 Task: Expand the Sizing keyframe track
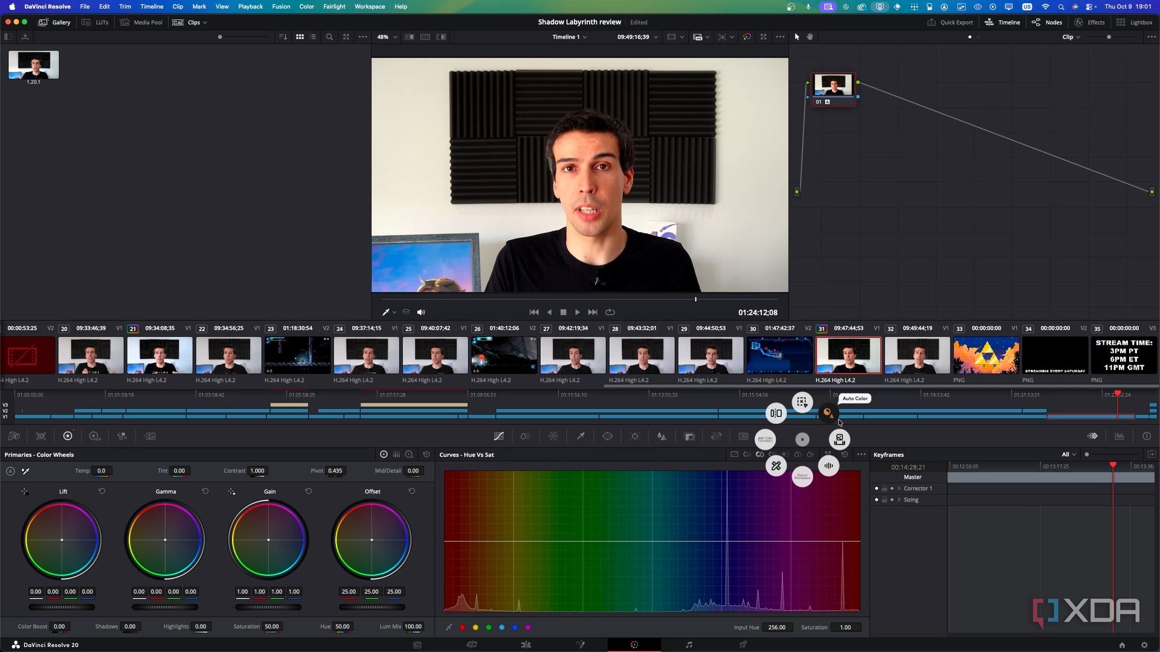[x=899, y=500]
